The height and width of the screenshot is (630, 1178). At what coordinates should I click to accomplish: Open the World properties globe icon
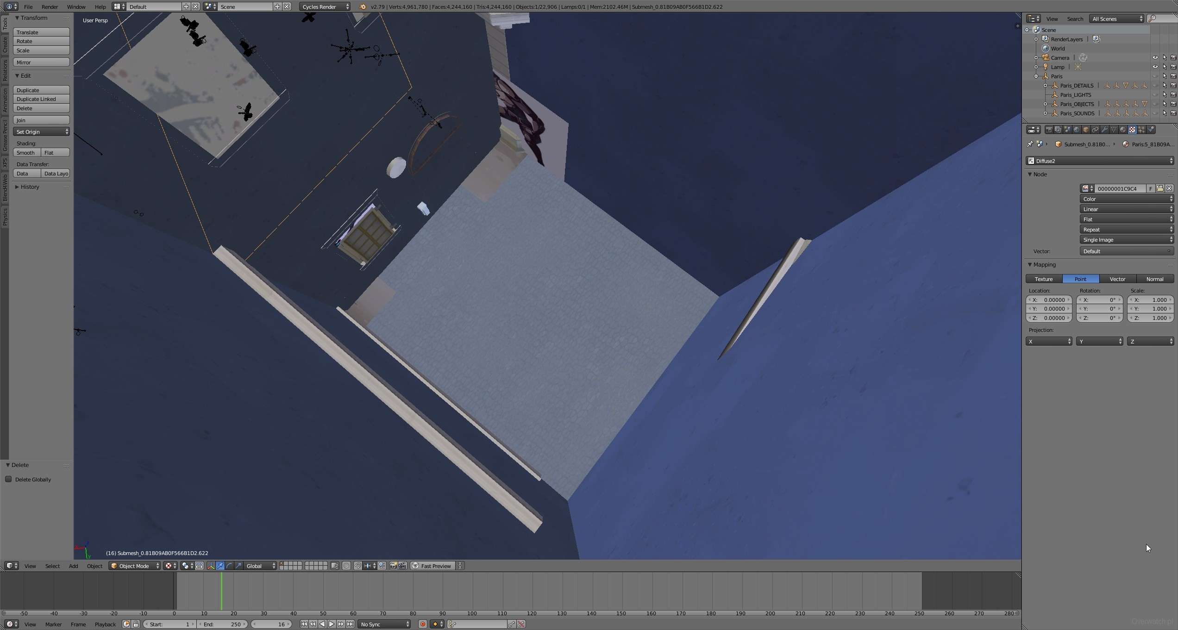point(1077,130)
